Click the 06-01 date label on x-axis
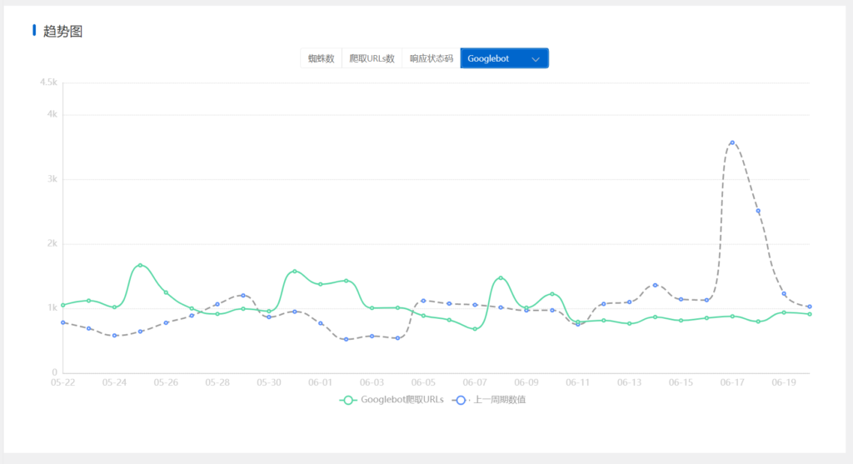853x464 pixels. tap(320, 382)
